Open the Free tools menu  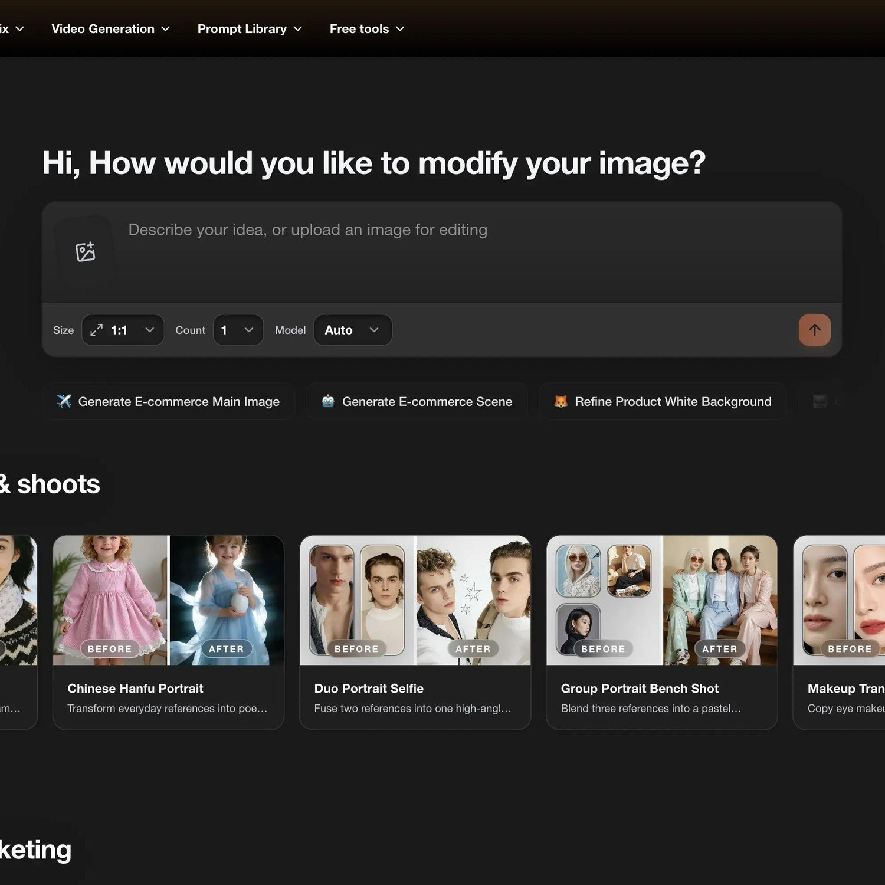(x=367, y=29)
